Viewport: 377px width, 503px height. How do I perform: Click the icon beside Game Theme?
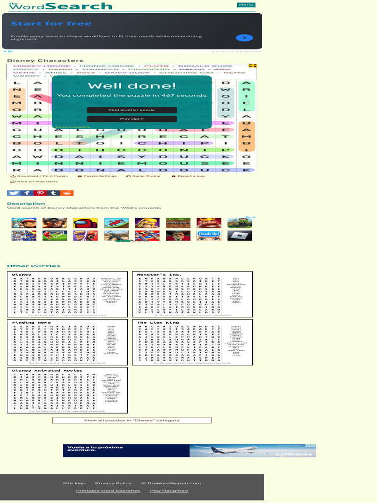point(128,176)
